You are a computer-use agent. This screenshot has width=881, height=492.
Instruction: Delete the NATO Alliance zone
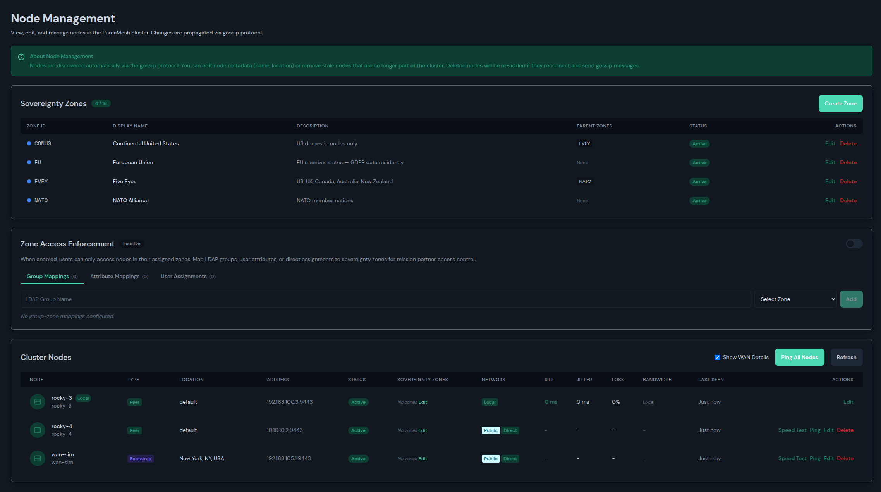(x=848, y=200)
